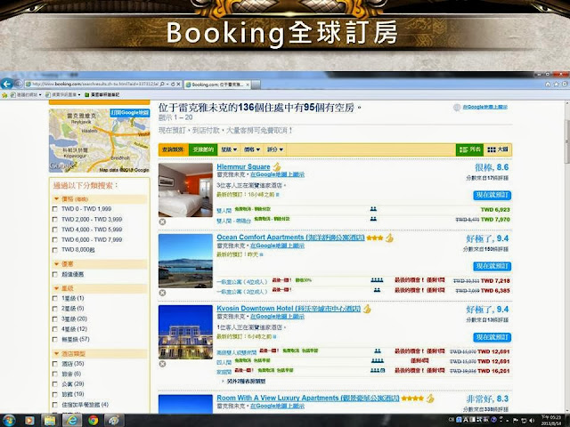The height and width of the screenshot is (427, 570).
Task: Switch to 大圖 grid view
Action: (x=498, y=149)
